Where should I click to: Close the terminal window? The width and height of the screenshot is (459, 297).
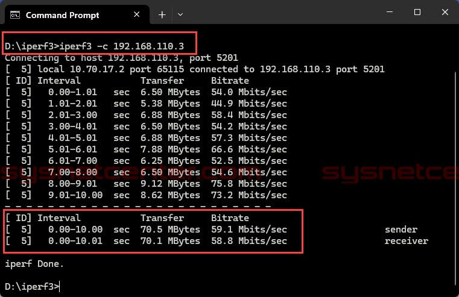[445, 12]
